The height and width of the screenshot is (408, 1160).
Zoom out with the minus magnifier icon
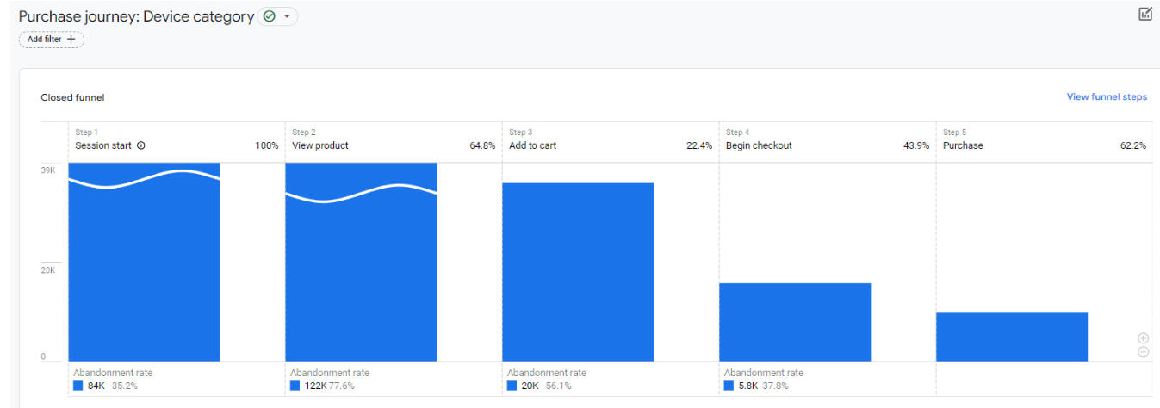point(1143,352)
